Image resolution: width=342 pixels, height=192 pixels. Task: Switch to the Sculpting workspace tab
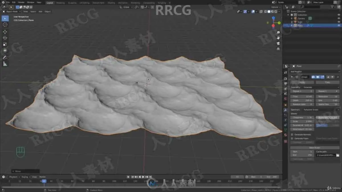(72, 3)
